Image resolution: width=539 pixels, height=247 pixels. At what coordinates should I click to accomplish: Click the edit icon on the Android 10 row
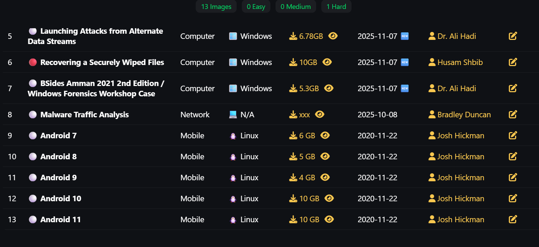(x=513, y=198)
